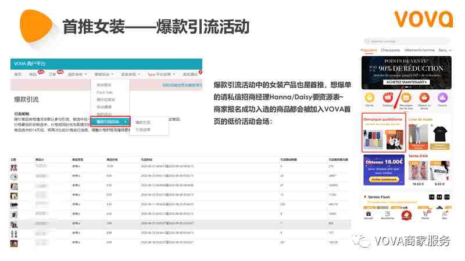Open the Ventes Flash section header
Image resolution: width=465 pixels, height=261 pixels.
coord(379,197)
